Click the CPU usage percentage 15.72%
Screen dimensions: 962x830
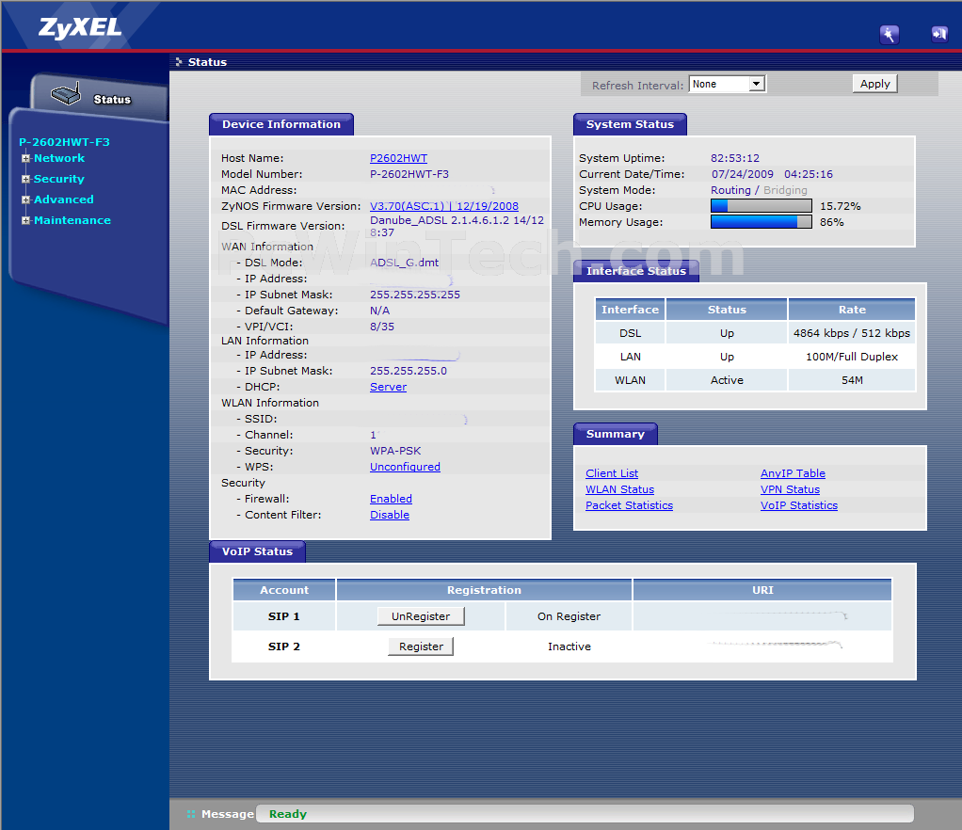tap(840, 206)
